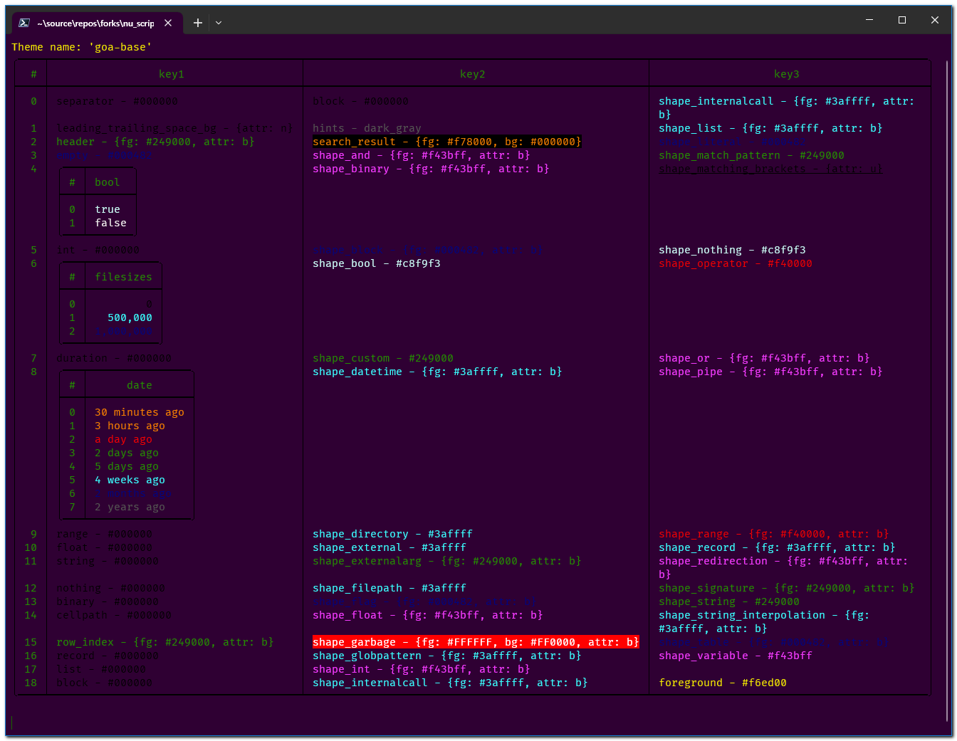Click the PowerShell icon on the terminal tab

(x=24, y=23)
